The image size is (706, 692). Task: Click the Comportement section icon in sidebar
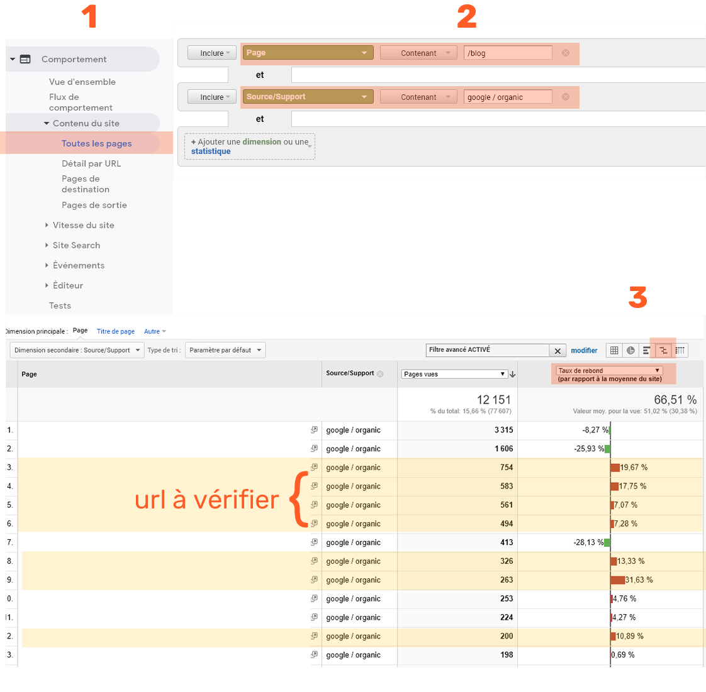[25, 59]
